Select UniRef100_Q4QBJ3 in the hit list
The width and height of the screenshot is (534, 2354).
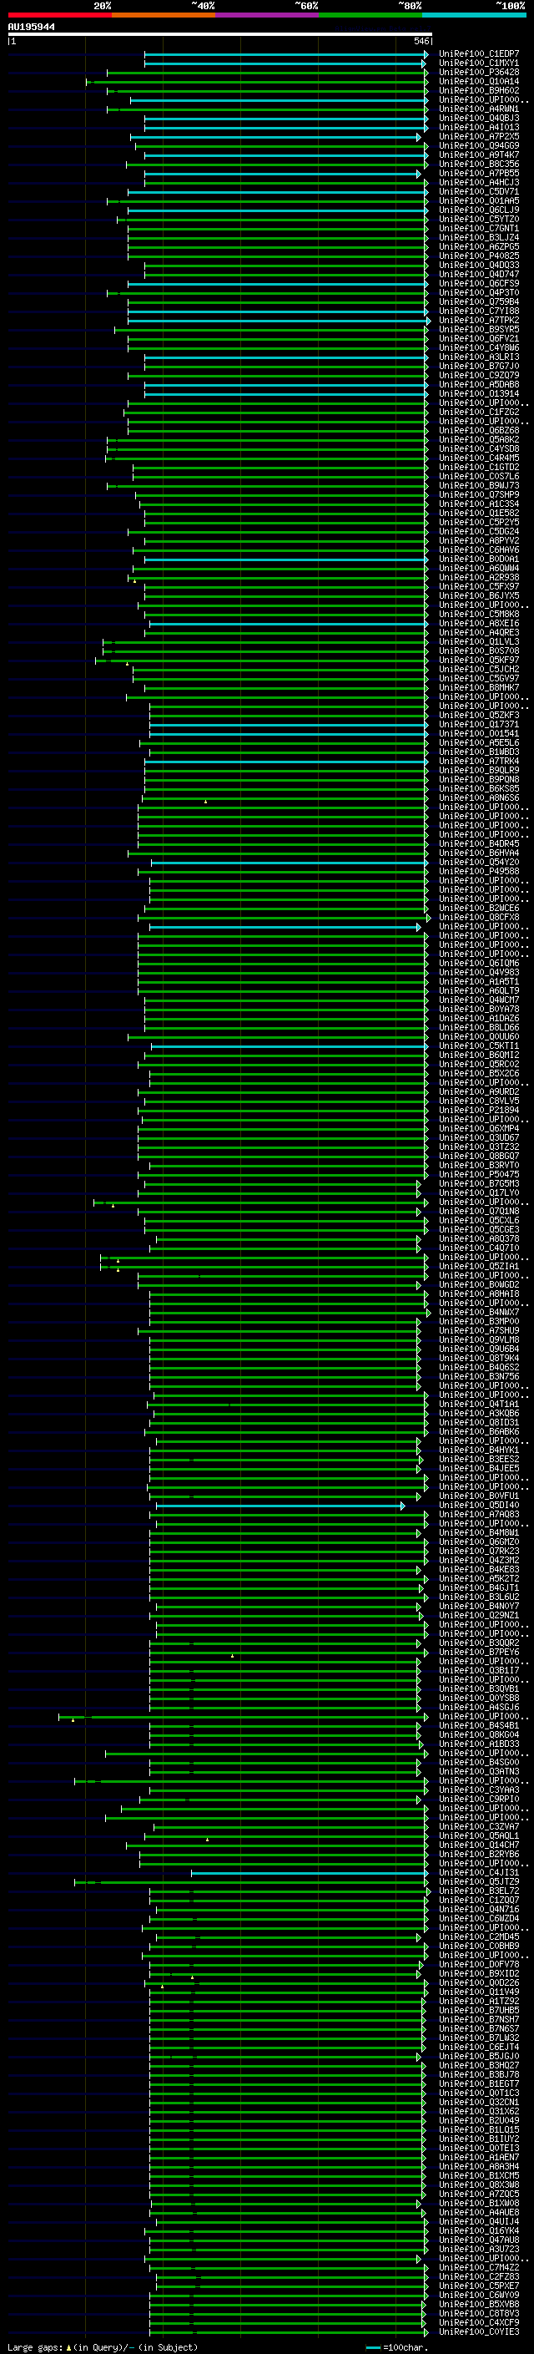point(478,118)
